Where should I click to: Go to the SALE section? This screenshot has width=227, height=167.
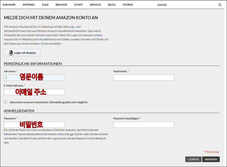point(45,5)
